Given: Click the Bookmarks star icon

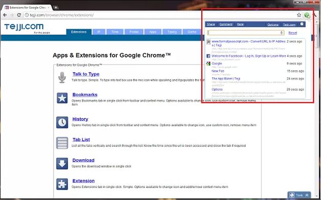Looking at the screenshot, I should coord(62,98).
